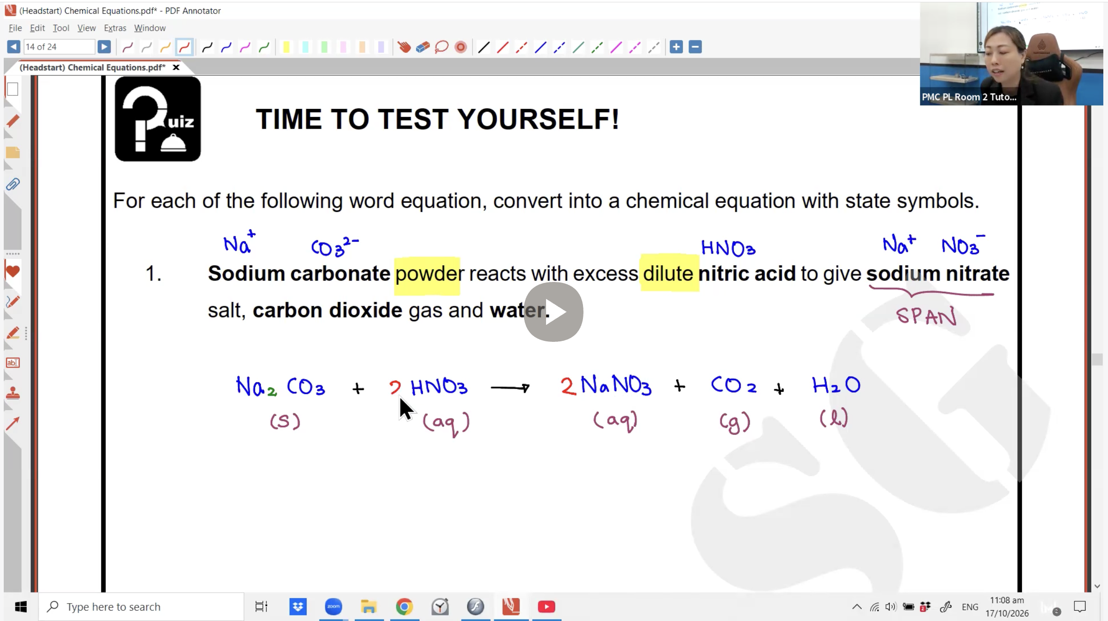Open the Tool menu
The height and width of the screenshot is (621, 1108).
pyautogui.click(x=61, y=28)
